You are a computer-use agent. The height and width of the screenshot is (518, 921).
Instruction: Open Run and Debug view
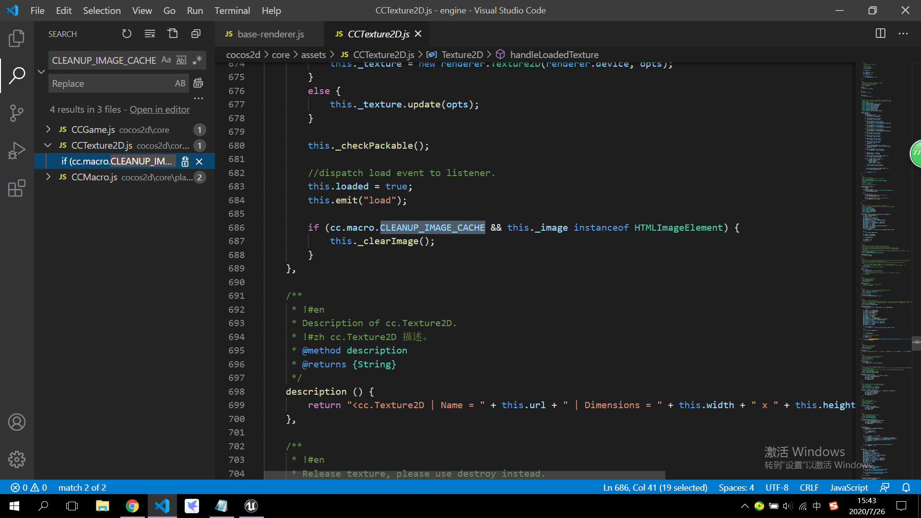[16, 151]
